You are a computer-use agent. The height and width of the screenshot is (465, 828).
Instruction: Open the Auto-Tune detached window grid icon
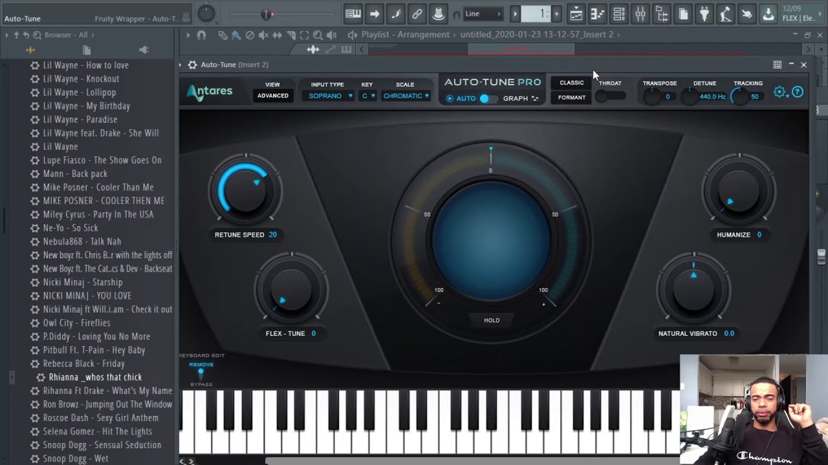tap(777, 65)
